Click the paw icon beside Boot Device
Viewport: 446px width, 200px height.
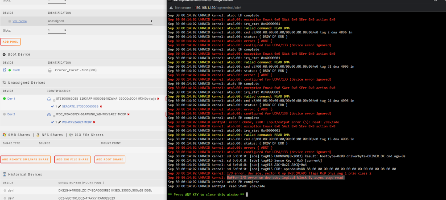click(4, 54)
